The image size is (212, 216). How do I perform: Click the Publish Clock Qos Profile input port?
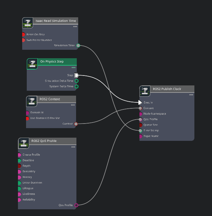tap(140, 119)
